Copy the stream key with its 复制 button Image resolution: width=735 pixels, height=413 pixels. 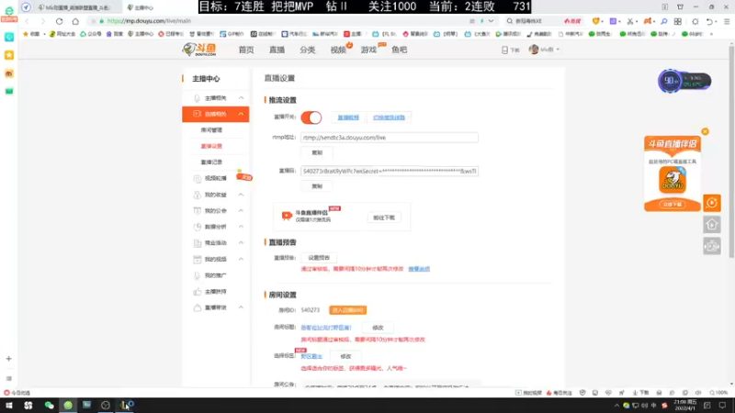[317, 186]
